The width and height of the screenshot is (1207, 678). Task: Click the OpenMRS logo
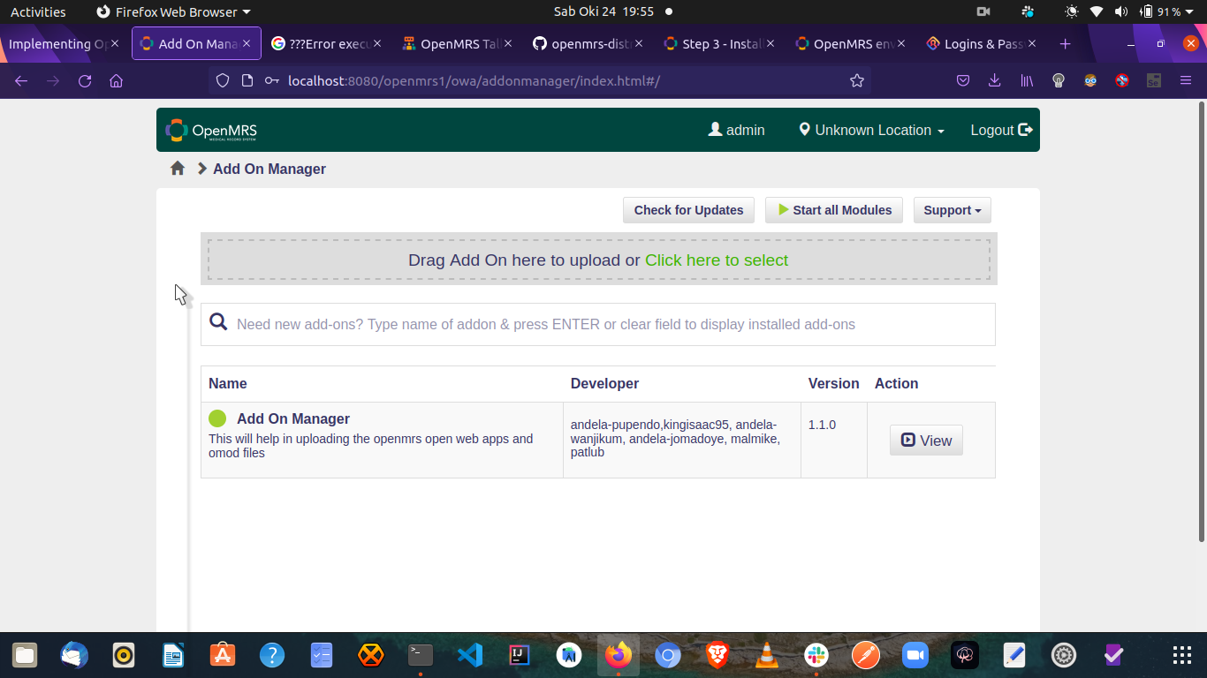[x=211, y=131]
